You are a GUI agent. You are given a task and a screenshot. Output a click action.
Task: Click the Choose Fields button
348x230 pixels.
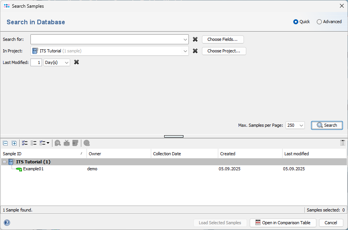point(223,39)
